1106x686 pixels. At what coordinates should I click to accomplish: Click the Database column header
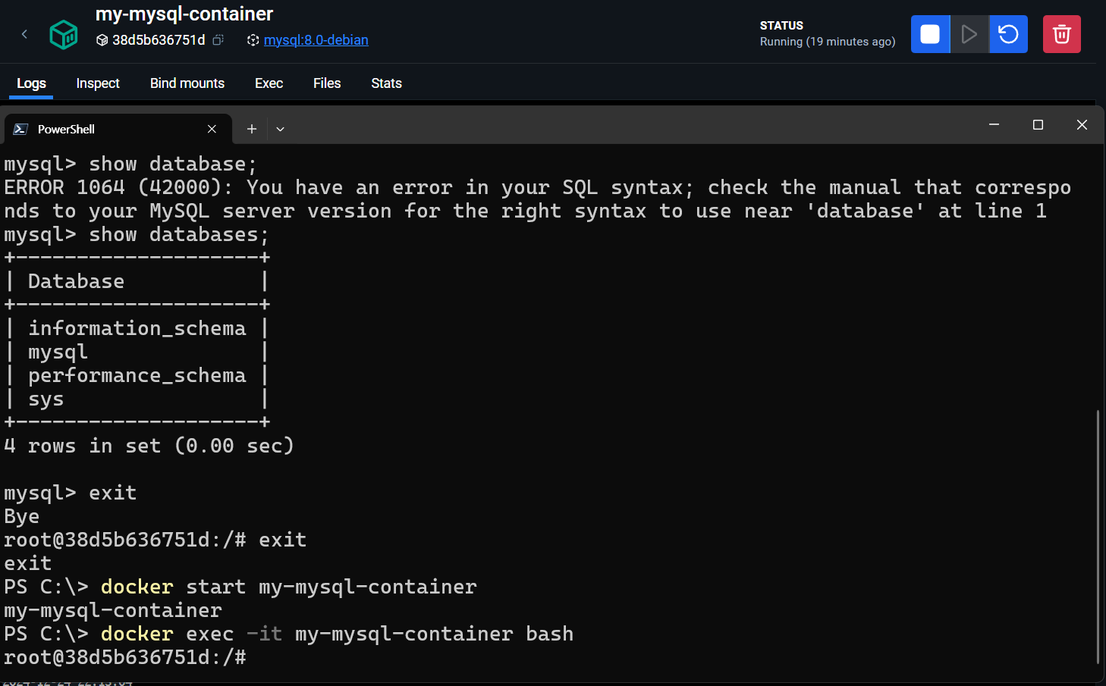[76, 281]
